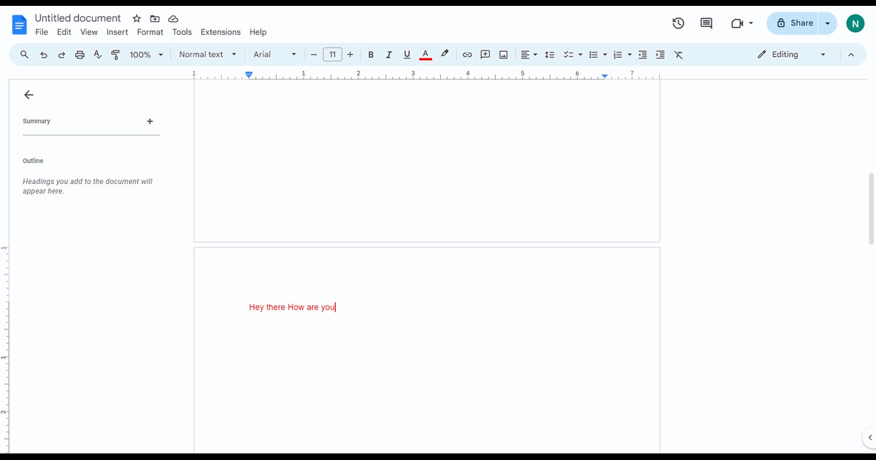
Task: Open the Tools menu
Action: 182,32
